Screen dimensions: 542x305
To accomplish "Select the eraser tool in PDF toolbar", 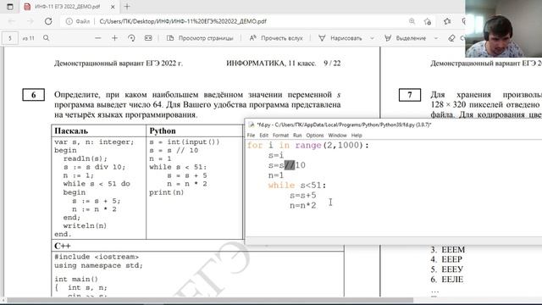I will point(451,38).
